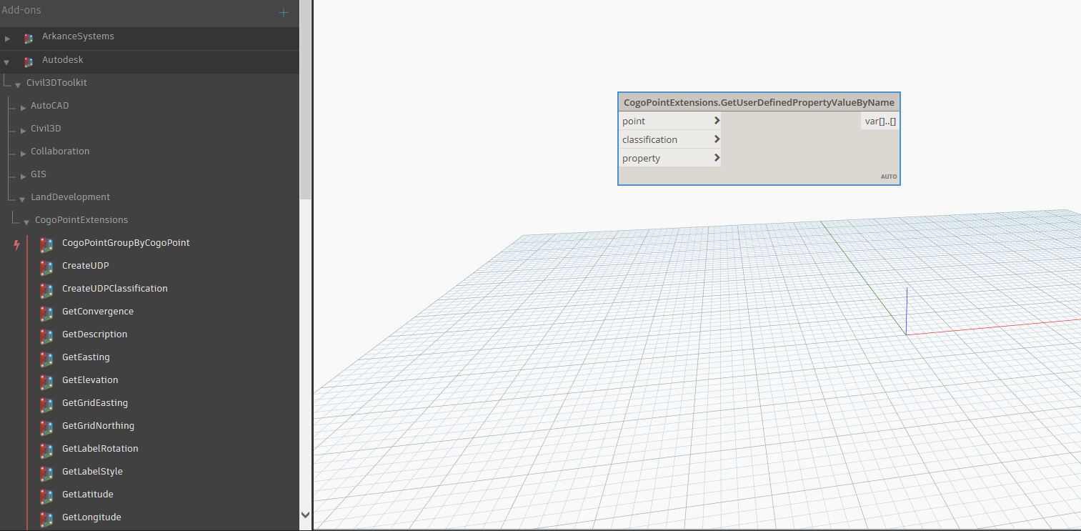Click the AUTO lacing indicator on node
Viewport: 1081px width, 531px height.
(889, 177)
